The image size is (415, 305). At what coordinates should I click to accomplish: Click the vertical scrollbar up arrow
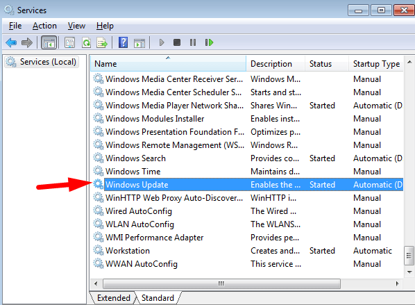(x=409, y=62)
